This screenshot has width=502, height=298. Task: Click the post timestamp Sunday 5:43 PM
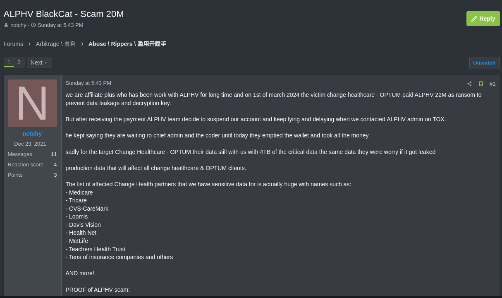click(88, 83)
